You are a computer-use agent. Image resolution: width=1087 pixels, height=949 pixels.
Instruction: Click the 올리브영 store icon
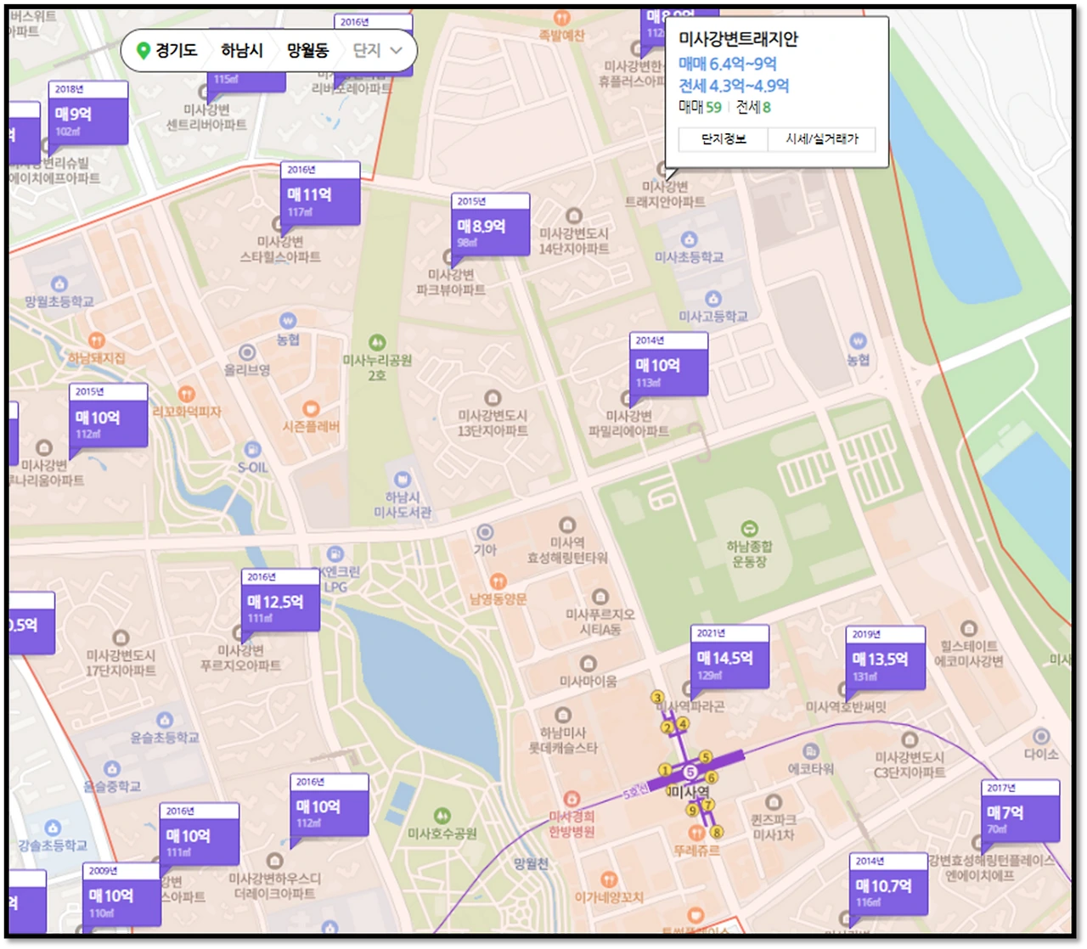pos(247,352)
